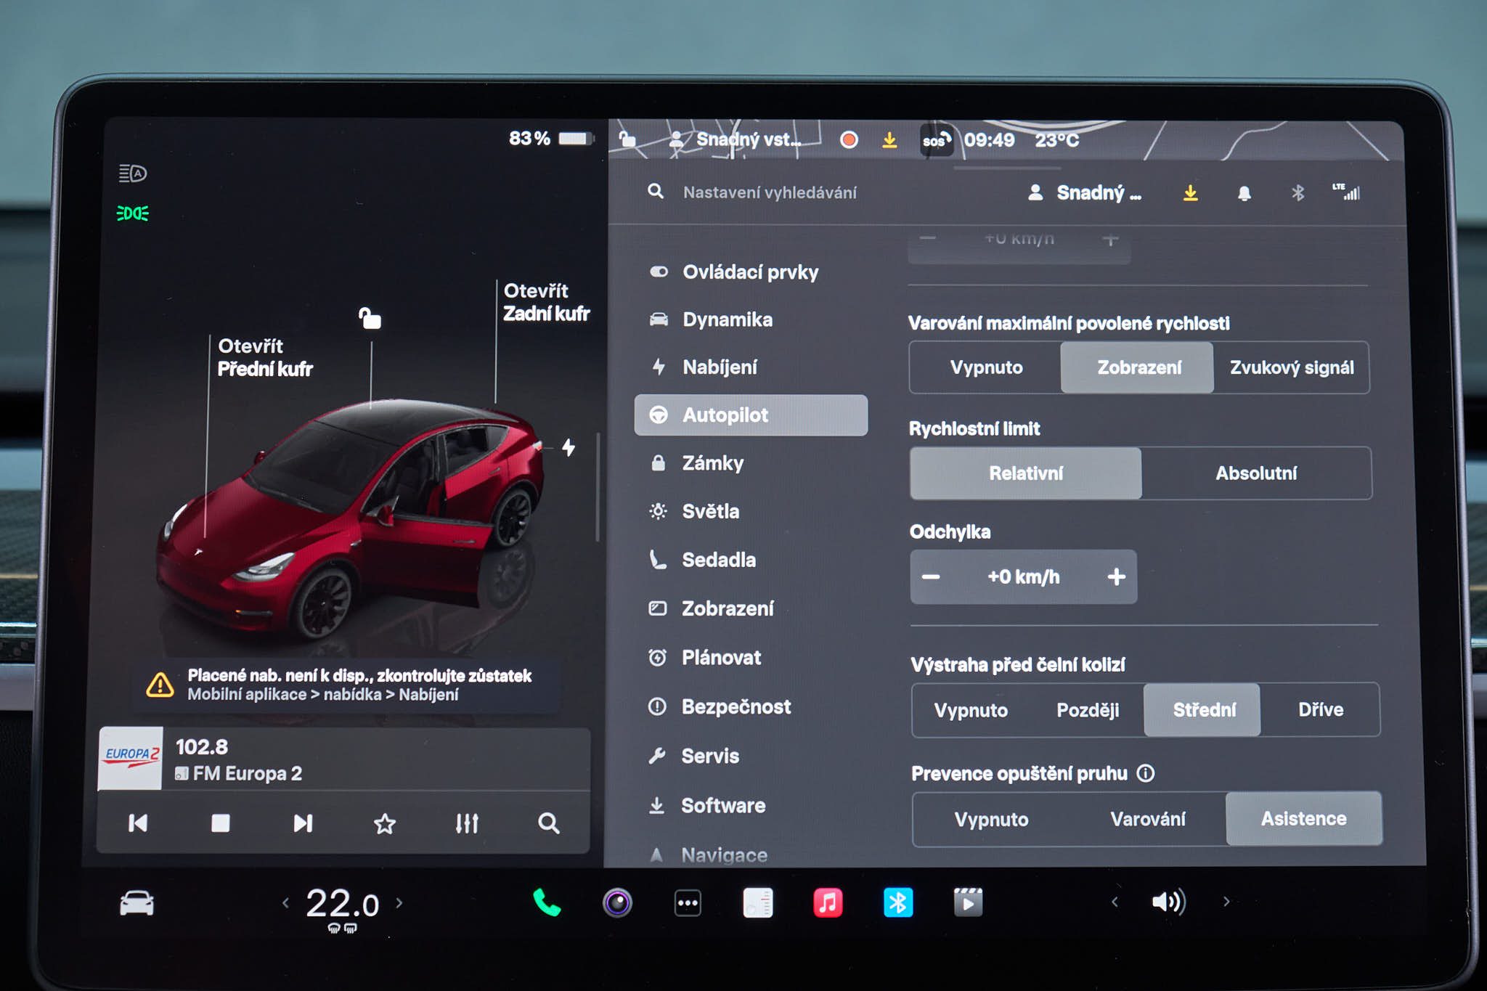Select Zvukový signál speed warning option
This screenshot has height=991, width=1487.
coord(1291,367)
